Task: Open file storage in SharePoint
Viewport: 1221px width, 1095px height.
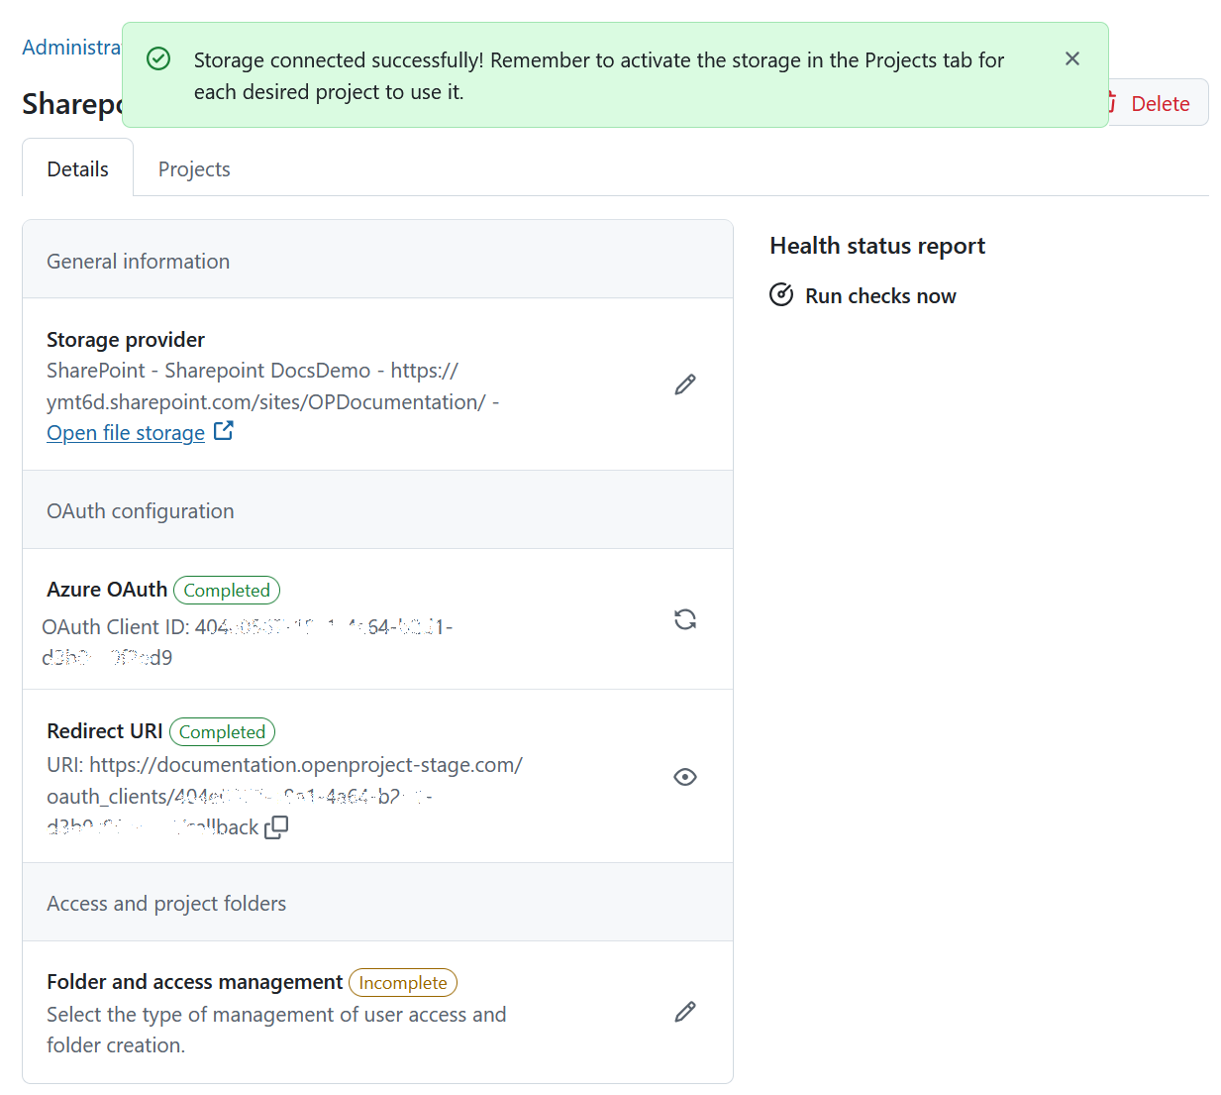Action: click(125, 432)
